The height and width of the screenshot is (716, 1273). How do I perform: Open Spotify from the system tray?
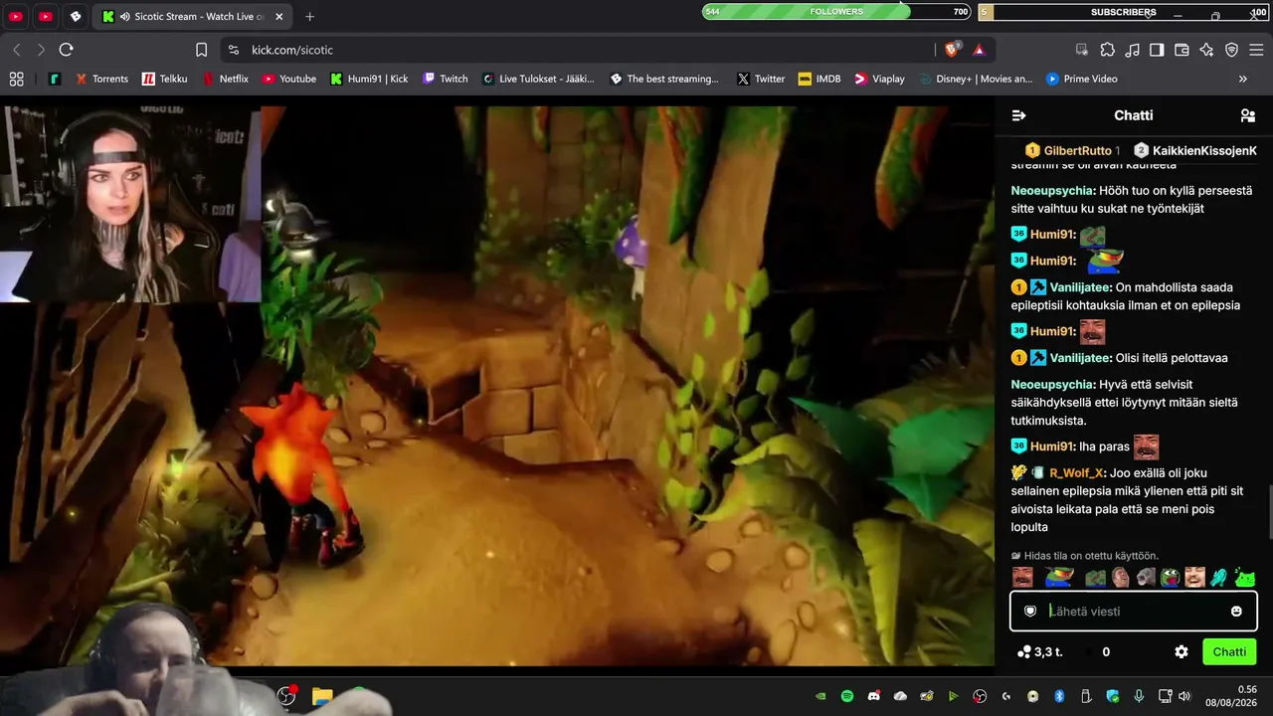point(847,696)
